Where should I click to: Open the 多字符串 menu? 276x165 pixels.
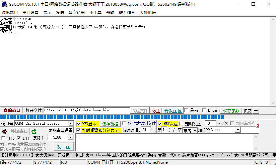coord(77,12)
